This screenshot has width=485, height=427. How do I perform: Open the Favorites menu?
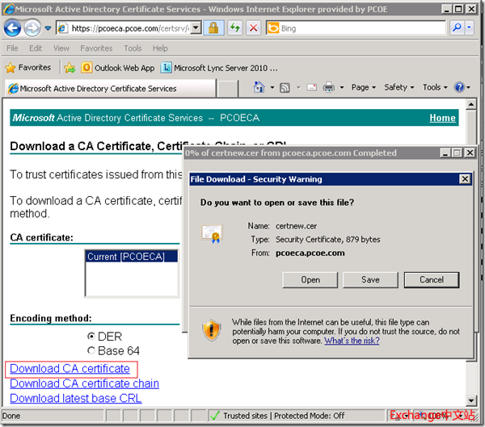pos(96,48)
